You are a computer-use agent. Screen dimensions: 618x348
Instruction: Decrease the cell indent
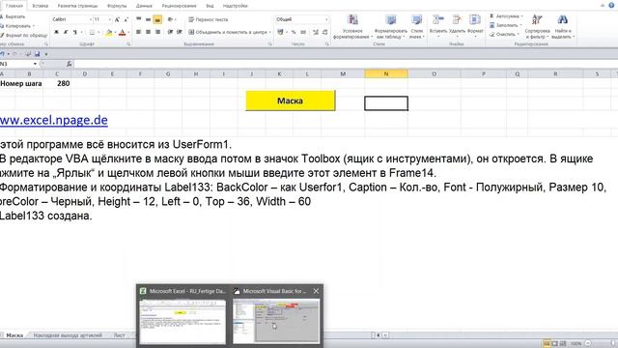coord(170,32)
